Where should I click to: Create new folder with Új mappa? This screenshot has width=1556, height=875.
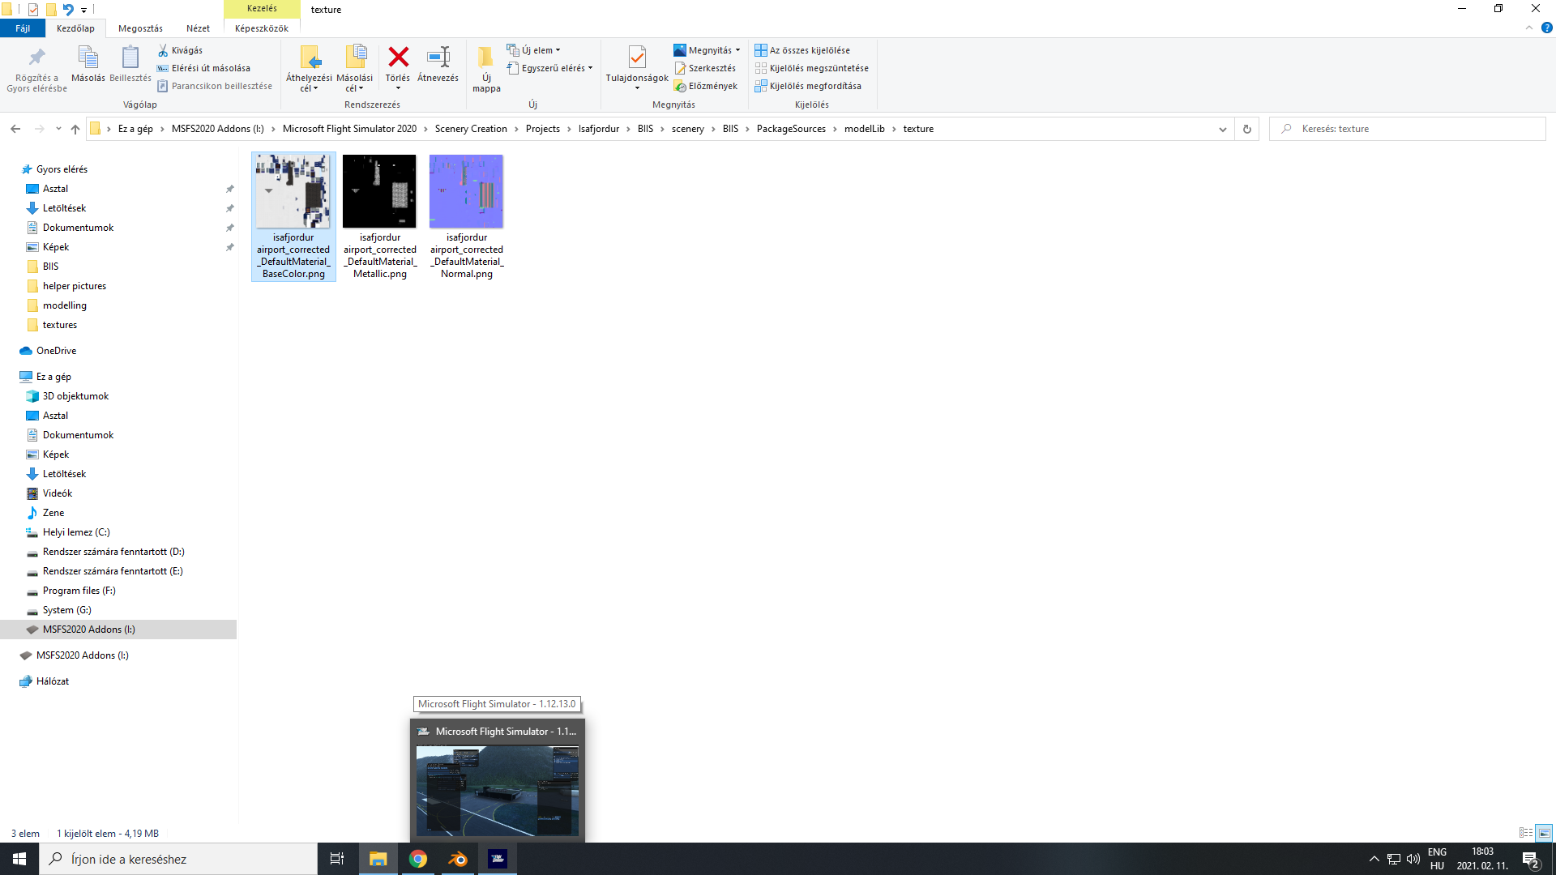tap(486, 68)
